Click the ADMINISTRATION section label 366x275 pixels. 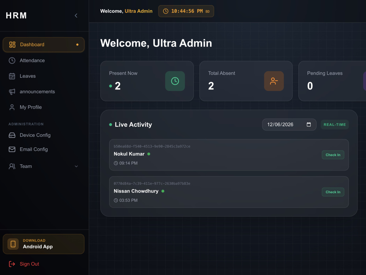click(x=26, y=124)
